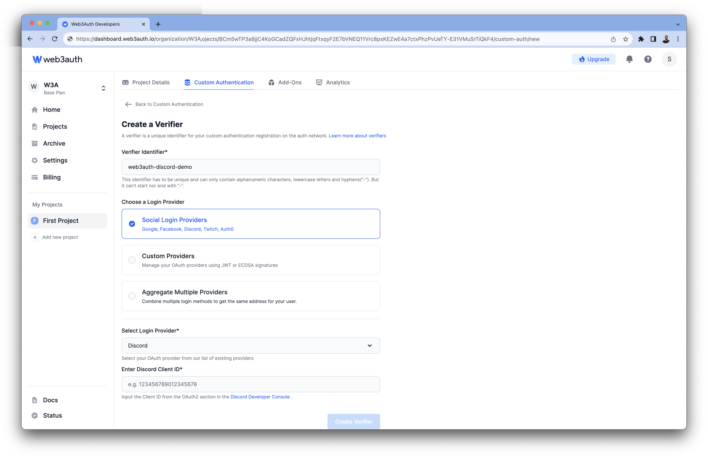Open Discord Developer Console link
This screenshot has height=458, width=708.
[x=260, y=397]
